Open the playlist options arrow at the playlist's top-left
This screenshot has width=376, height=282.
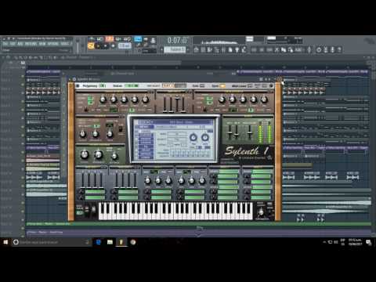pos(3,57)
